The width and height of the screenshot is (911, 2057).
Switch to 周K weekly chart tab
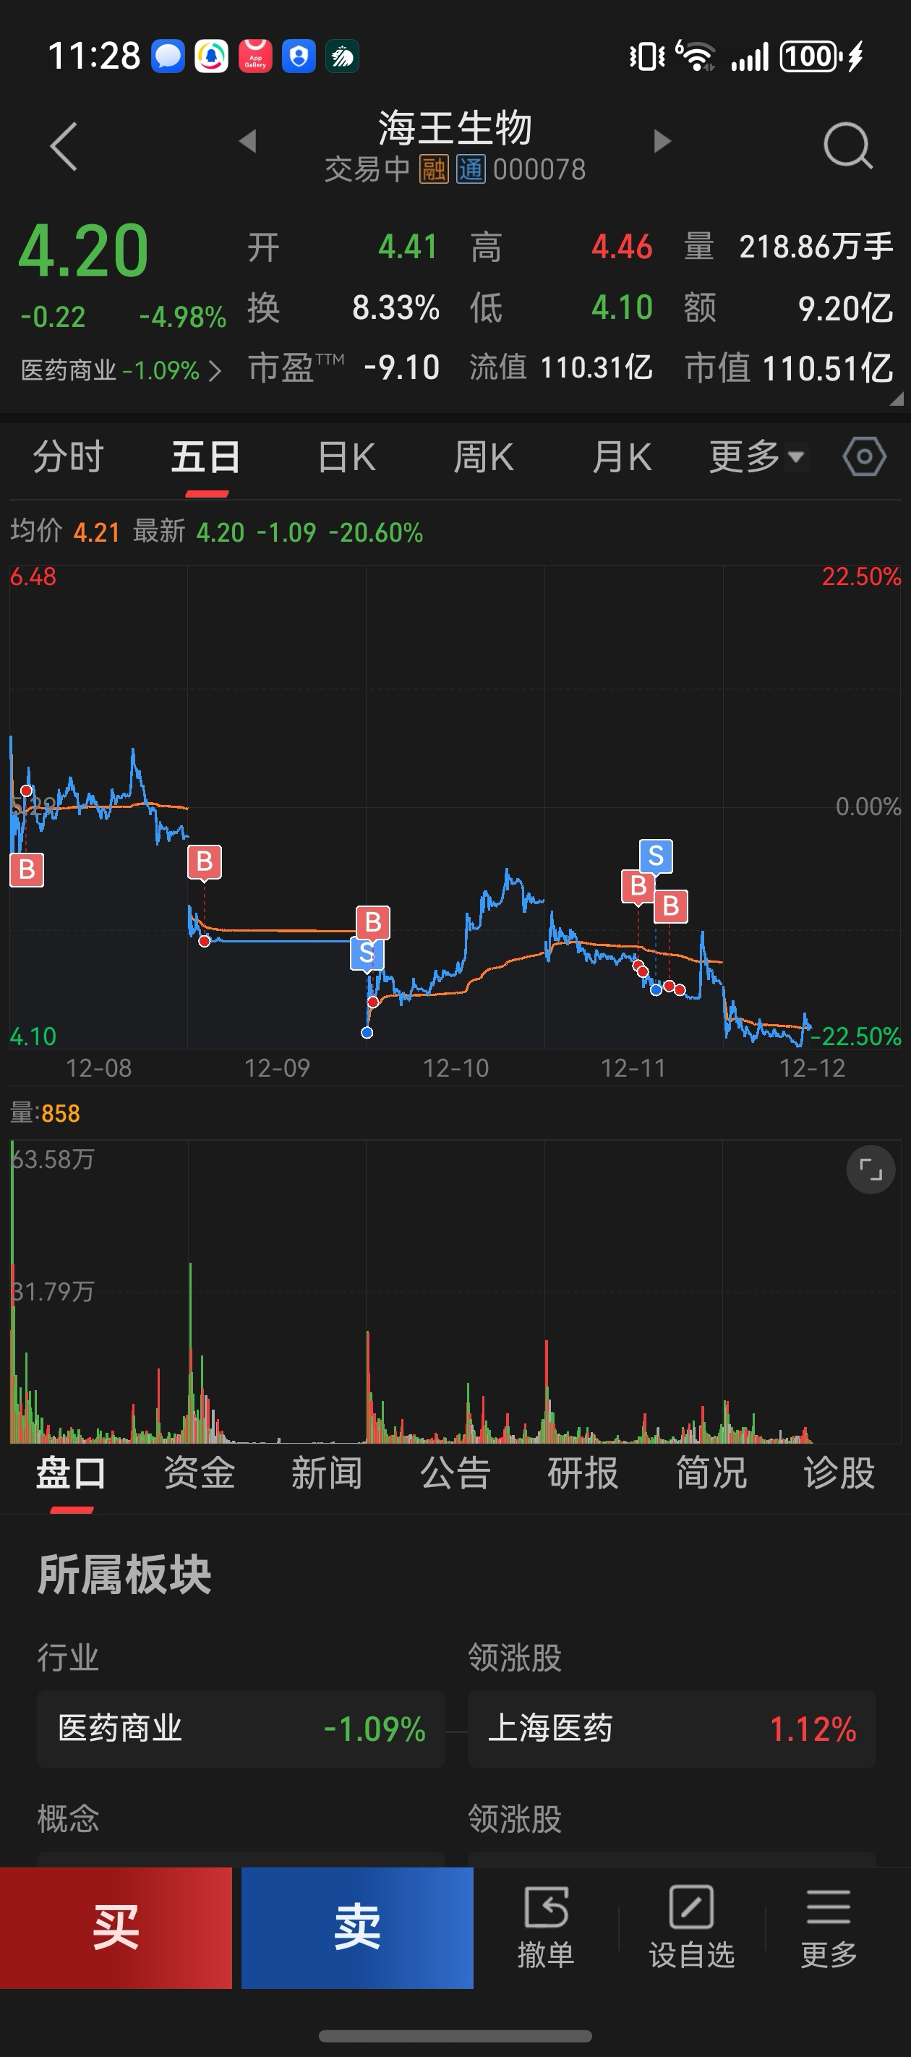(x=483, y=458)
